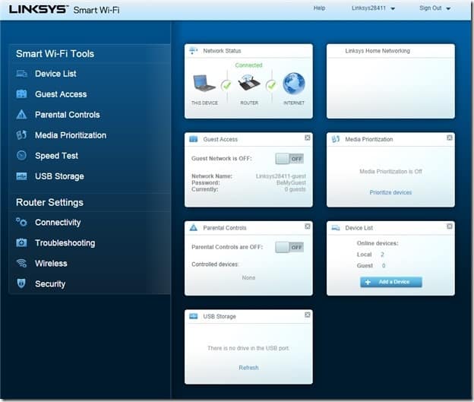Click the Controlled devices None value
Screen dimensions: 474x402
pyautogui.click(x=248, y=277)
